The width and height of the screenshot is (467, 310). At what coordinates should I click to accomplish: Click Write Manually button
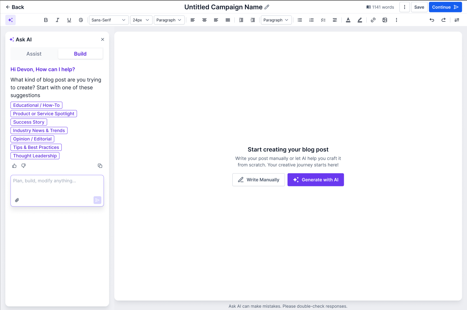point(259,180)
